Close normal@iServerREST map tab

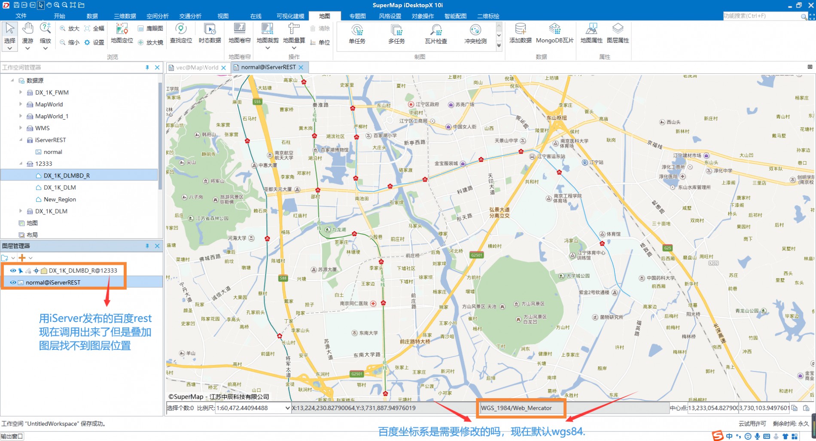coord(301,67)
